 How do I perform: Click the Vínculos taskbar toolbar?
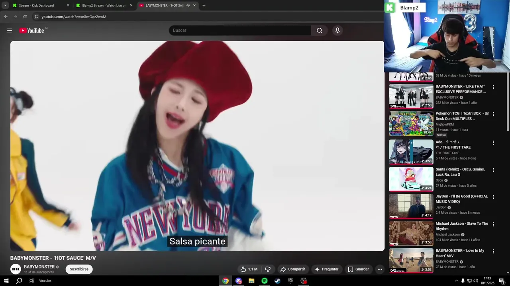45,281
